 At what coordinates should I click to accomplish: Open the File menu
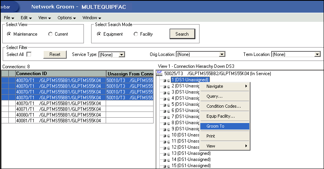(9, 18)
